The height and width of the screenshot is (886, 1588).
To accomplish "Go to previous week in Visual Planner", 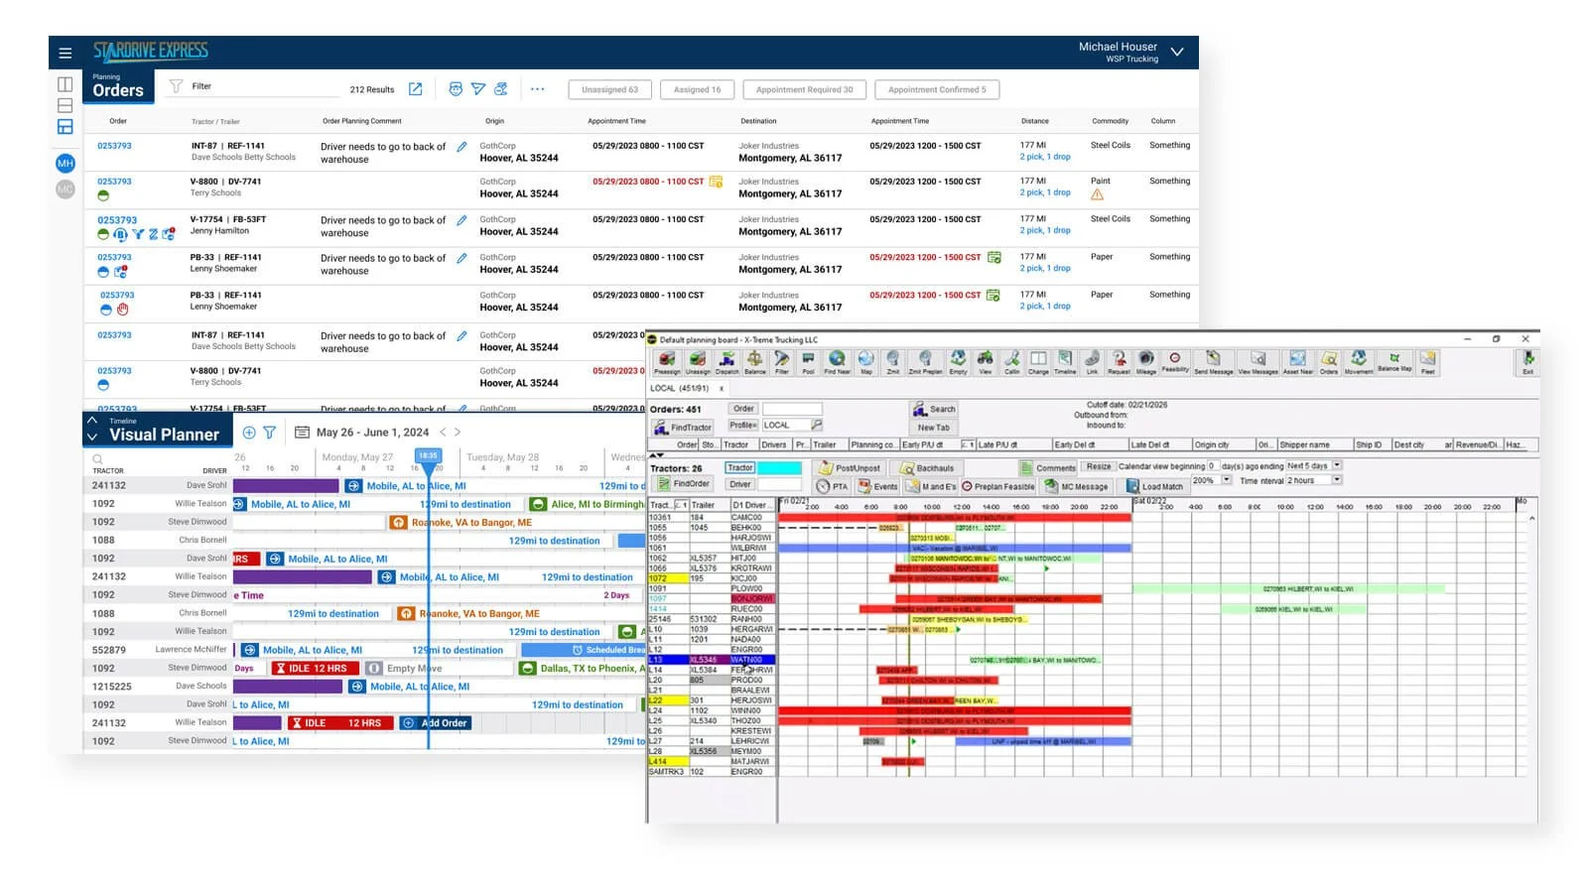I will pos(443,433).
